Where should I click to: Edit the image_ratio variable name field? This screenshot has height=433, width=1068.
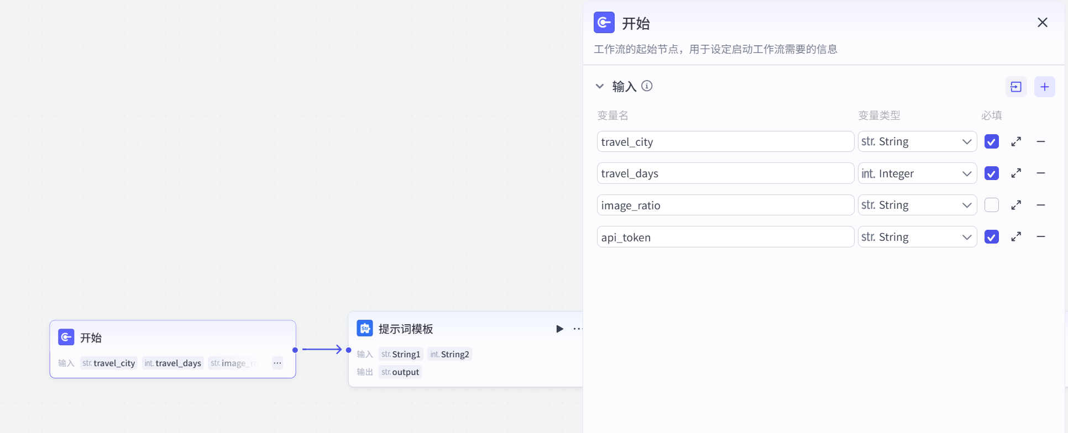tap(725, 205)
